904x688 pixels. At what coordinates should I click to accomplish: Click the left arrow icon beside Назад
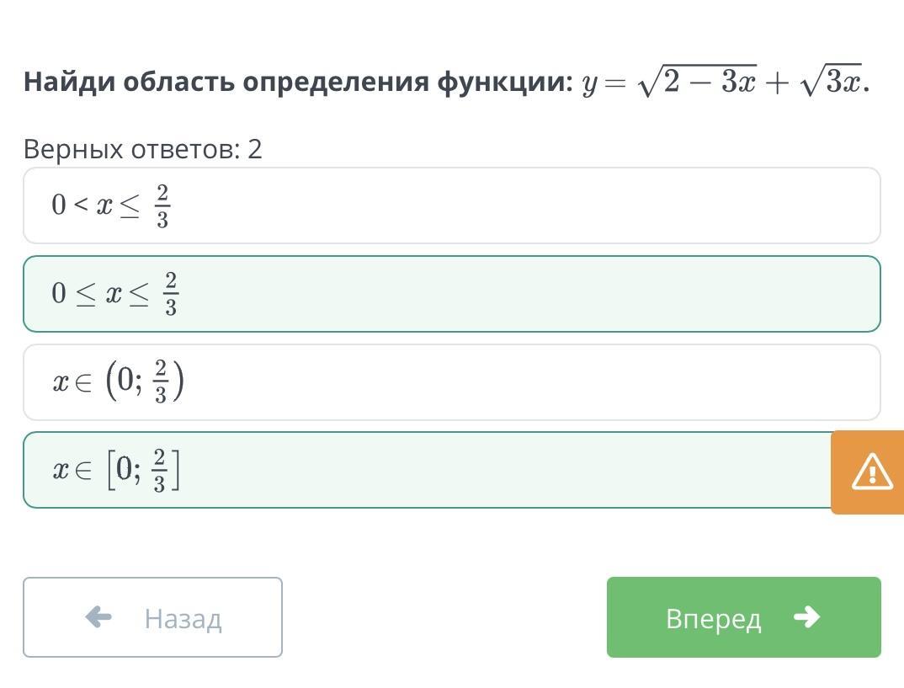pyautogui.click(x=98, y=617)
